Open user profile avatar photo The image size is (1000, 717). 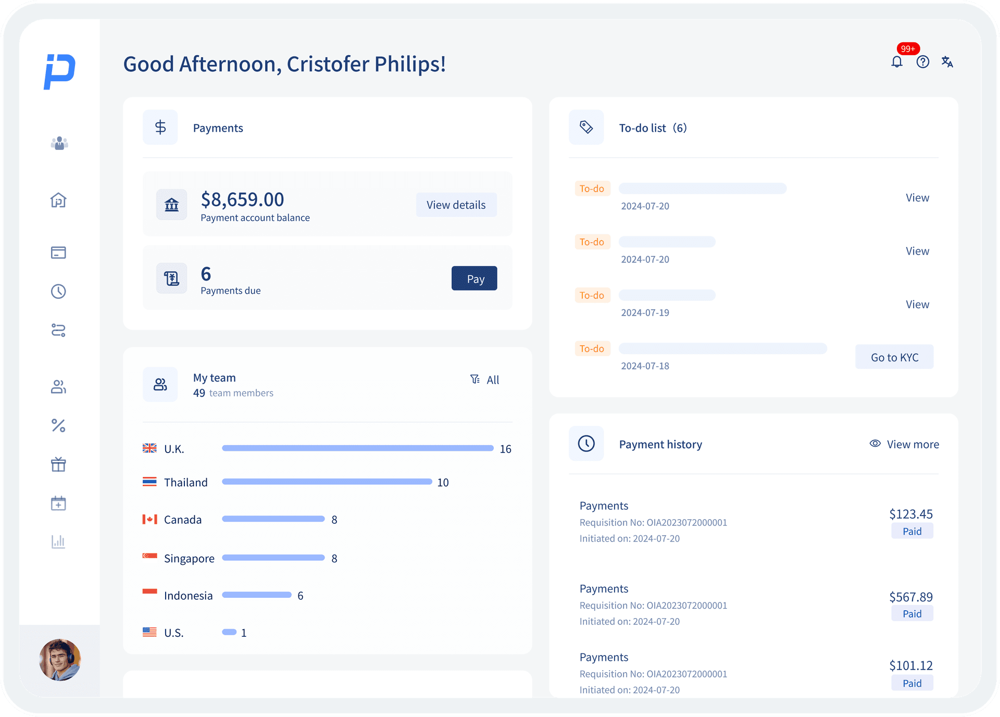click(x=60, y=660)
